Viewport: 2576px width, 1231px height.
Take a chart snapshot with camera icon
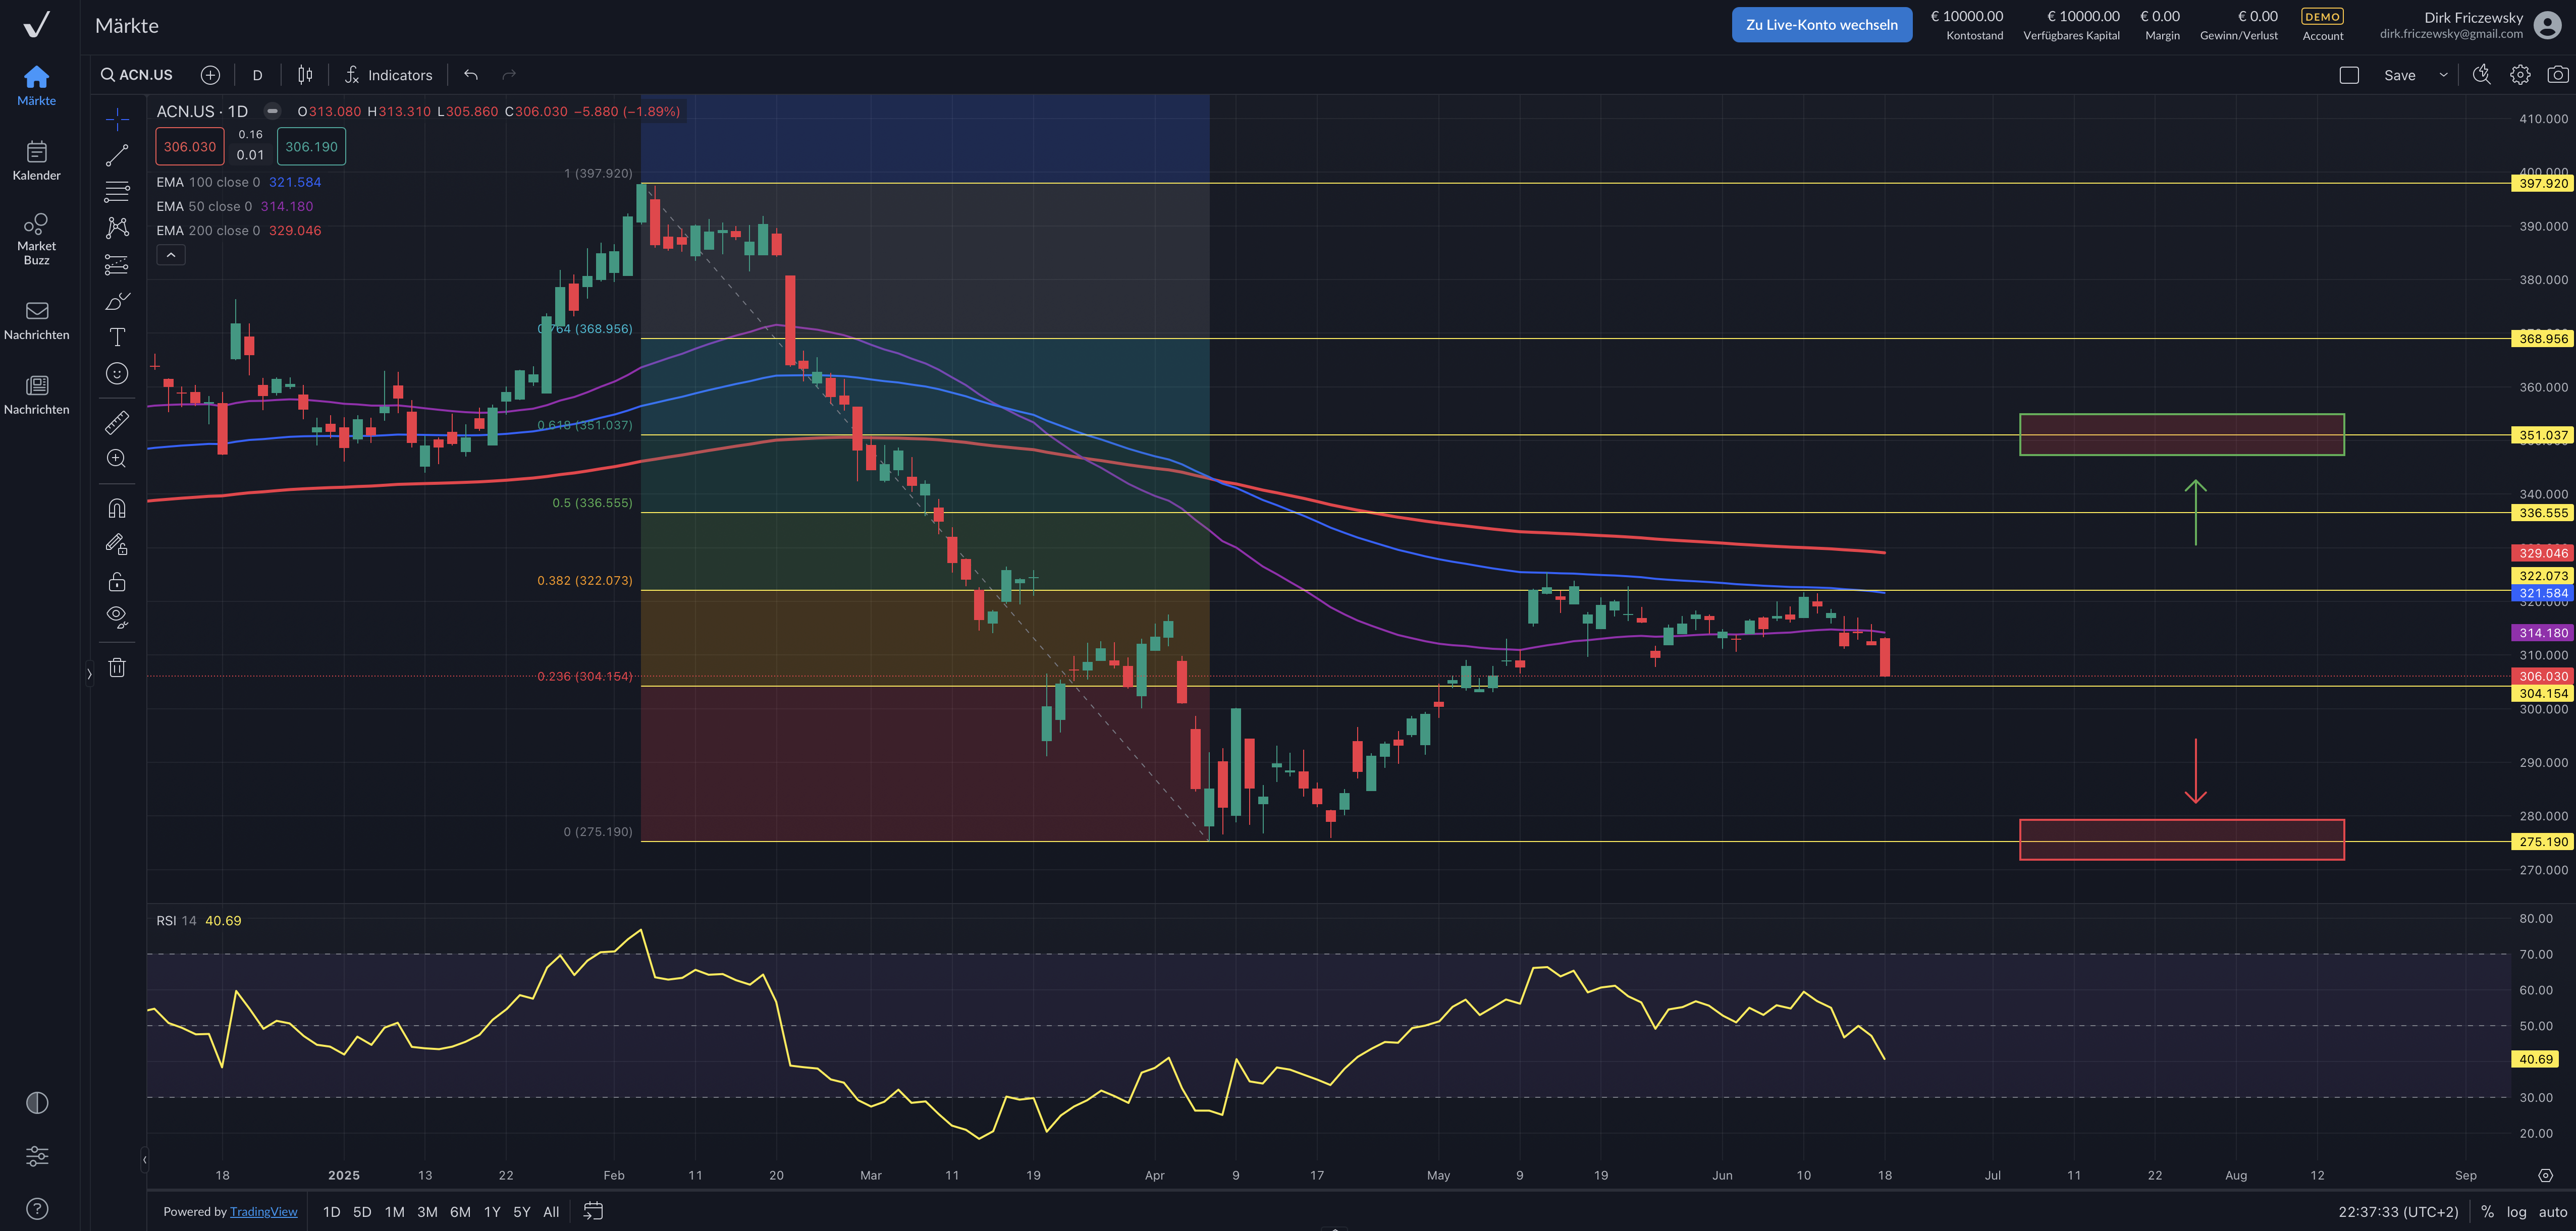click(2557, 75)
